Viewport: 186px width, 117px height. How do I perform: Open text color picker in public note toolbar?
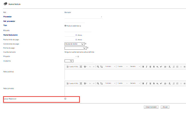[x=166, y=67]
